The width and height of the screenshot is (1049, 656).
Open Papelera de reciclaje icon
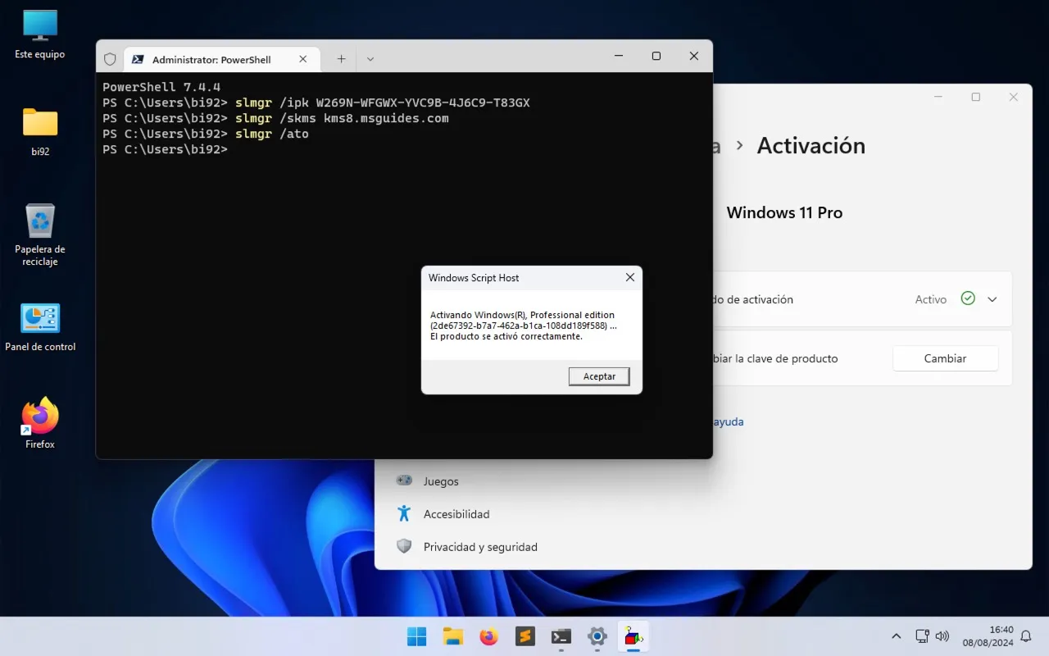click(x=40, y=235)
